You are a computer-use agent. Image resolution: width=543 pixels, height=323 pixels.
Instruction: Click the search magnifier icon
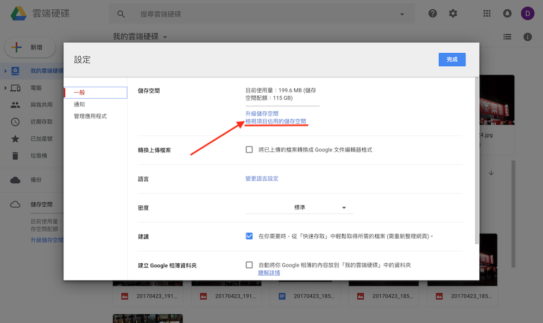[x=121, y=14]
